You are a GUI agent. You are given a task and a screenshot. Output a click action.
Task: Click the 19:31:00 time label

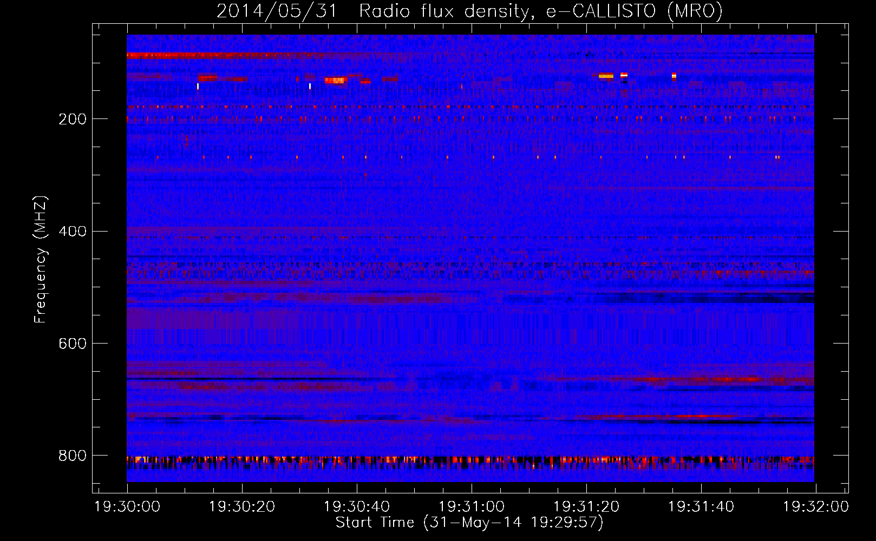(472, 507)
